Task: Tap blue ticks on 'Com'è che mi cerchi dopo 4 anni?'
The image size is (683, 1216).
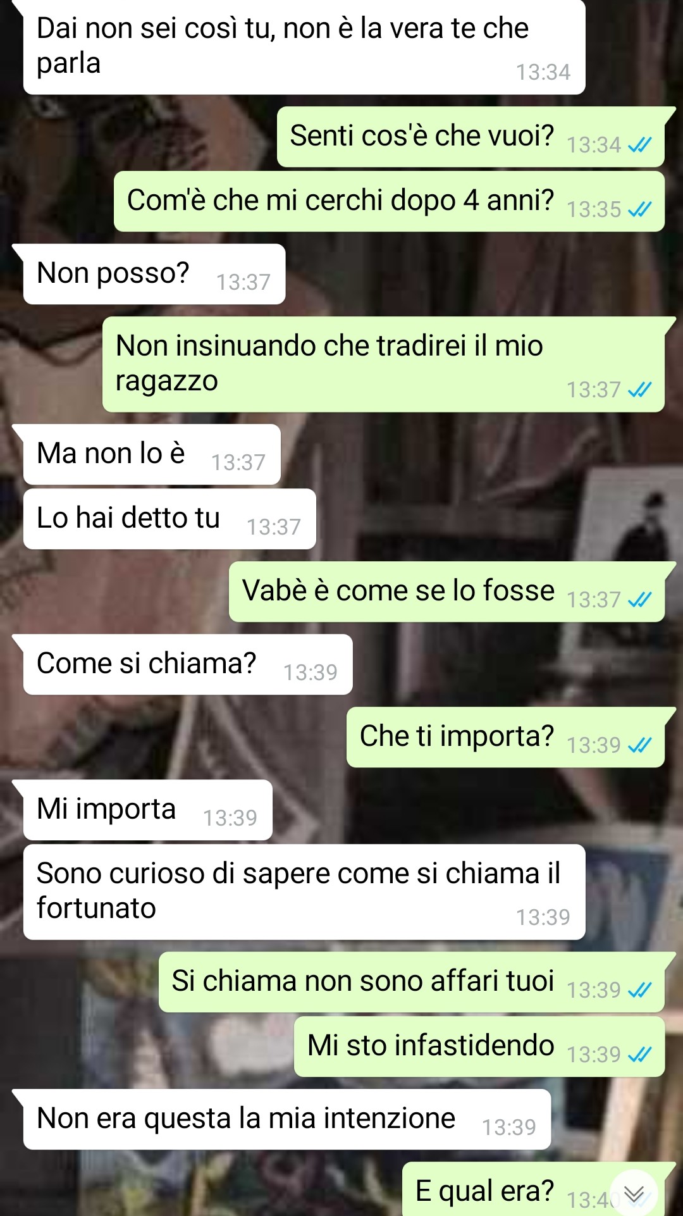Action: [639, 210]
